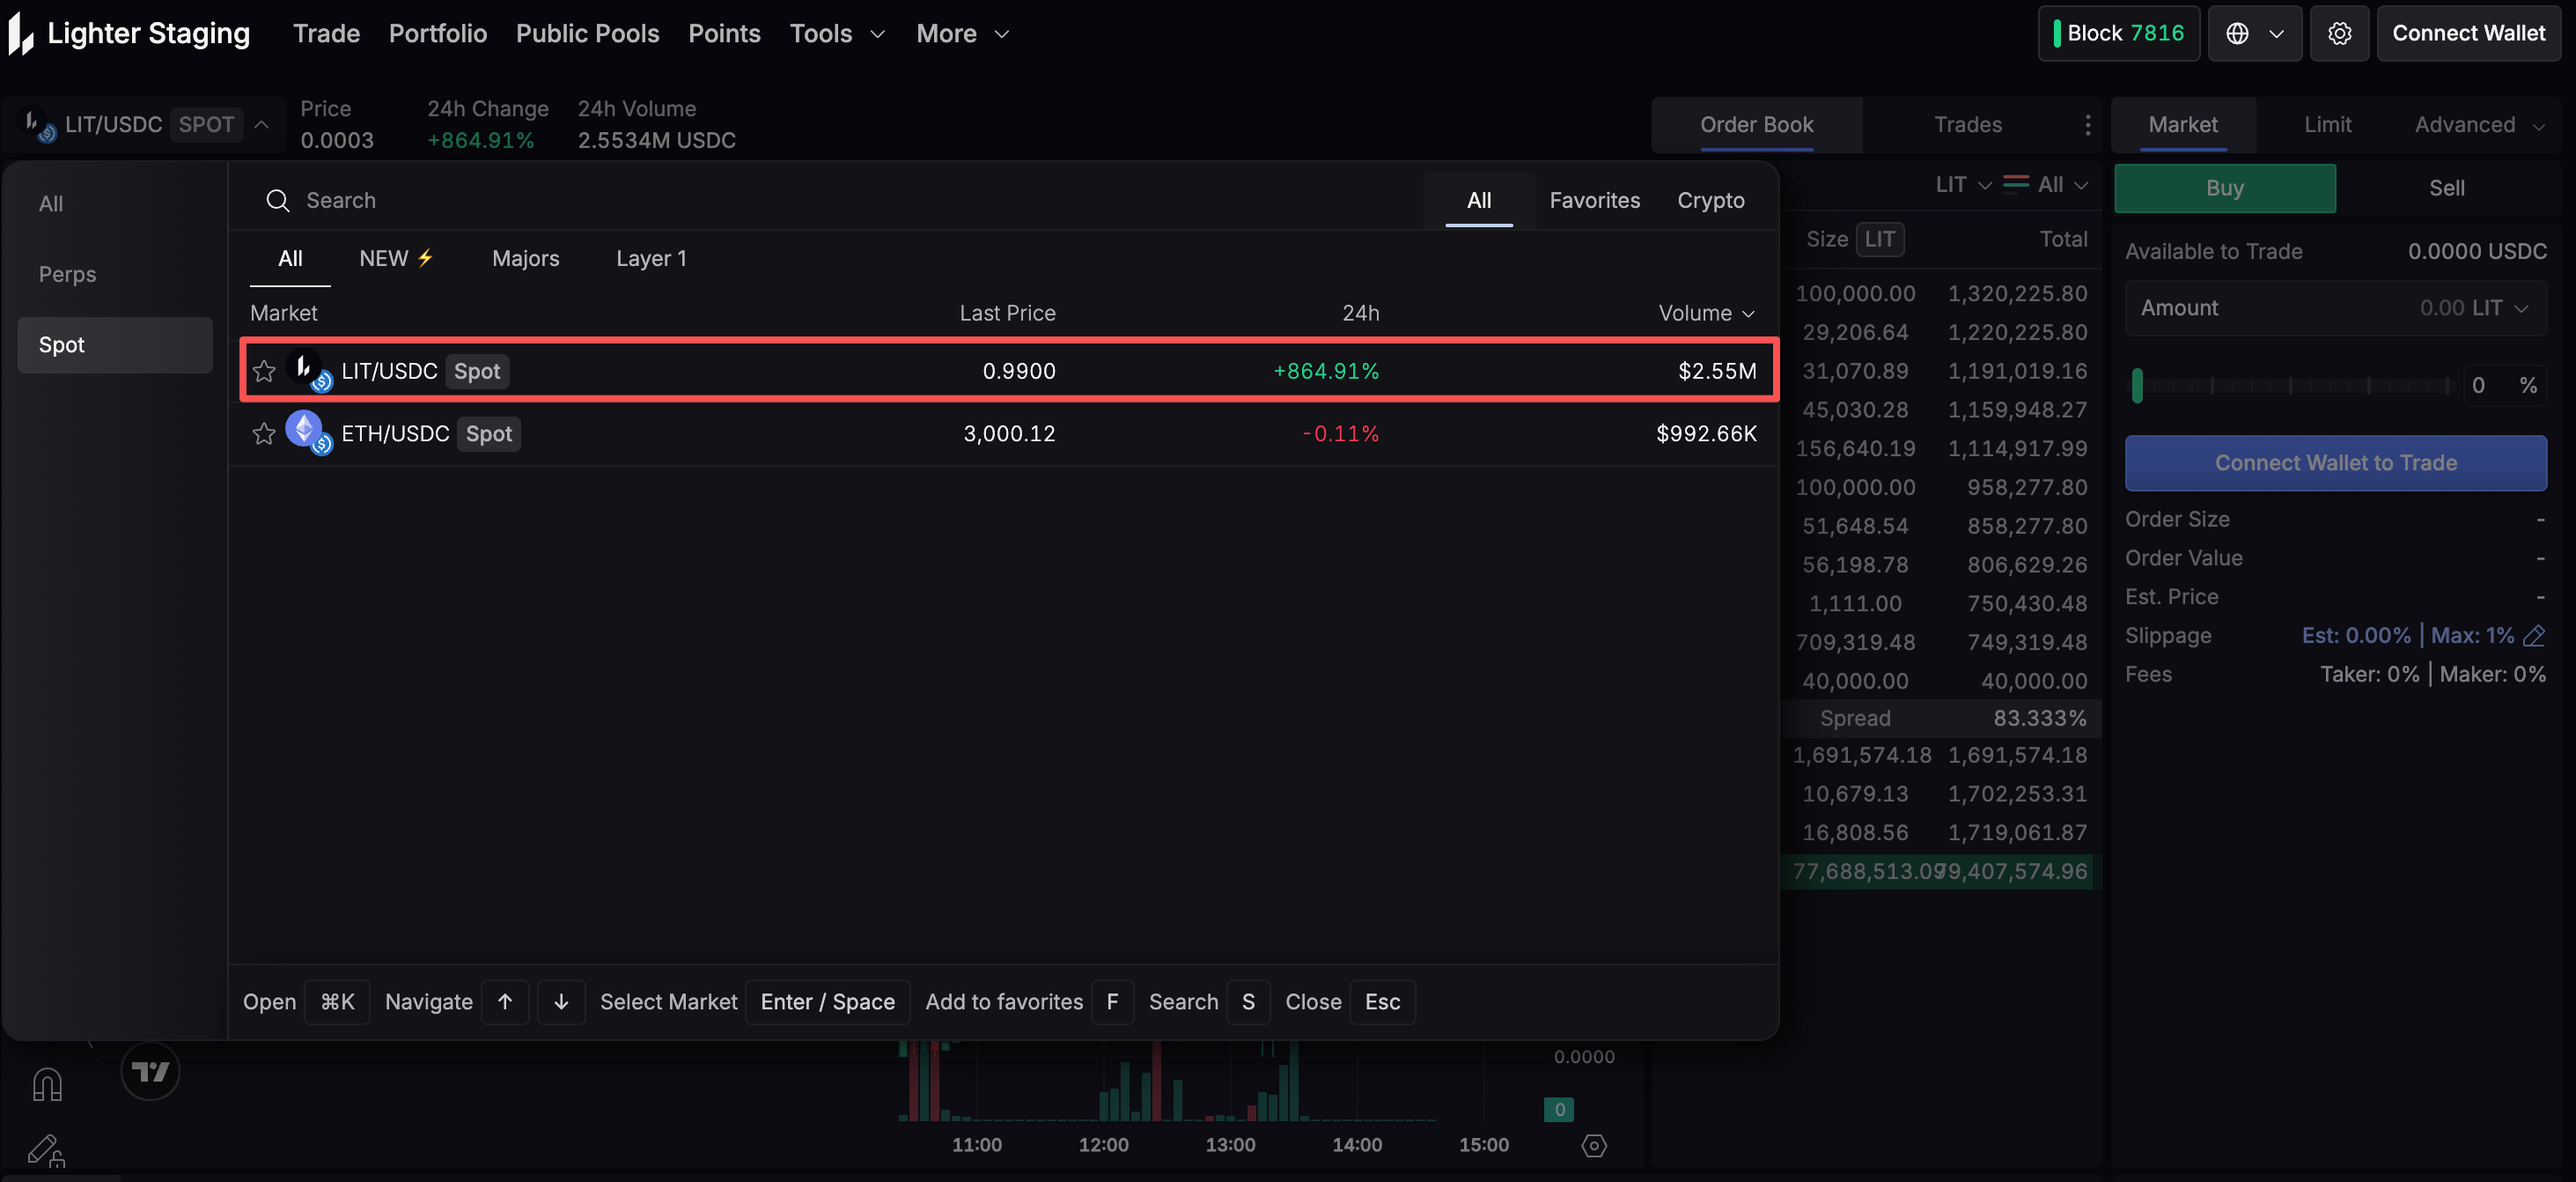Favorite the LIT/USDC market with star

tap(264, 372)
